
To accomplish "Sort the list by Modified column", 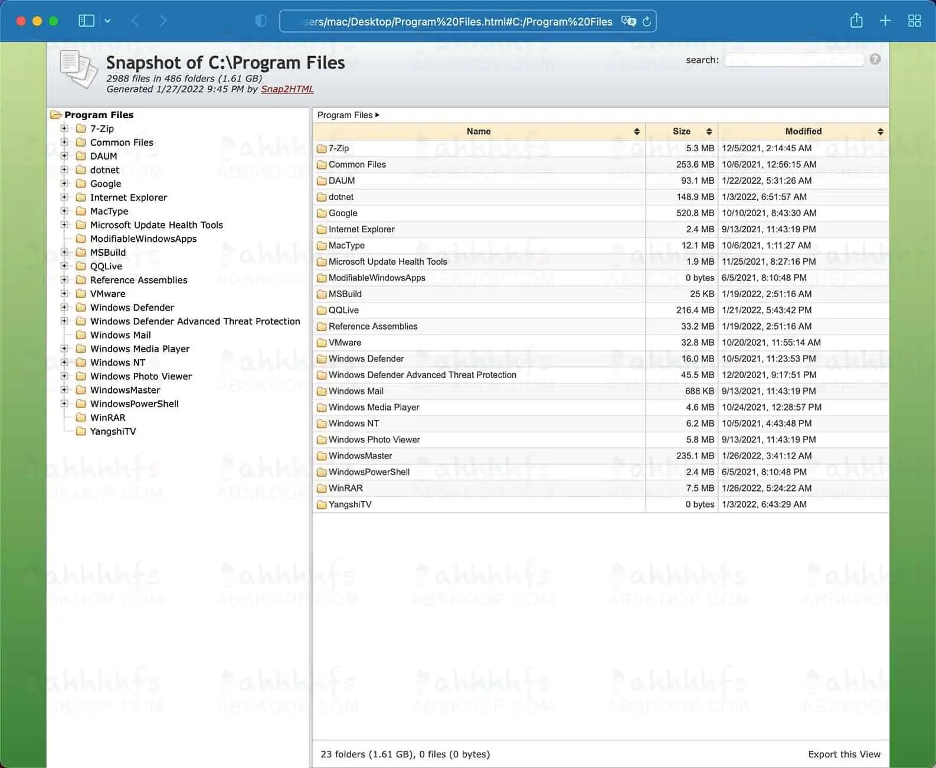I will 803,131.
